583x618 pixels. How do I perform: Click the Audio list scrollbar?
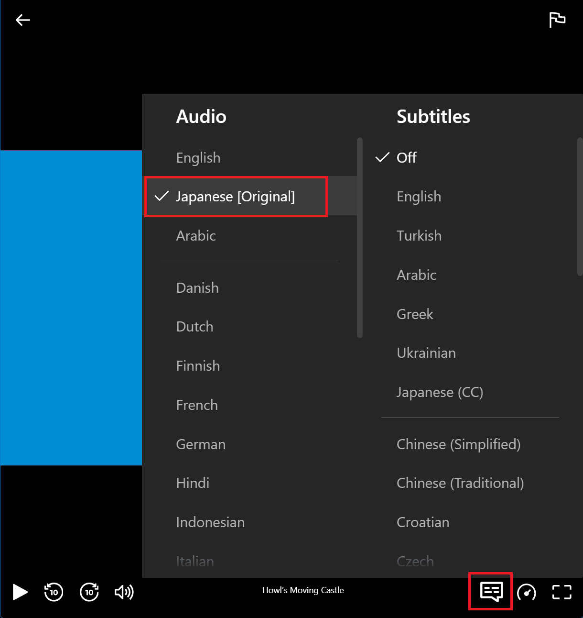pyautogui.click(x=360, y=238)
